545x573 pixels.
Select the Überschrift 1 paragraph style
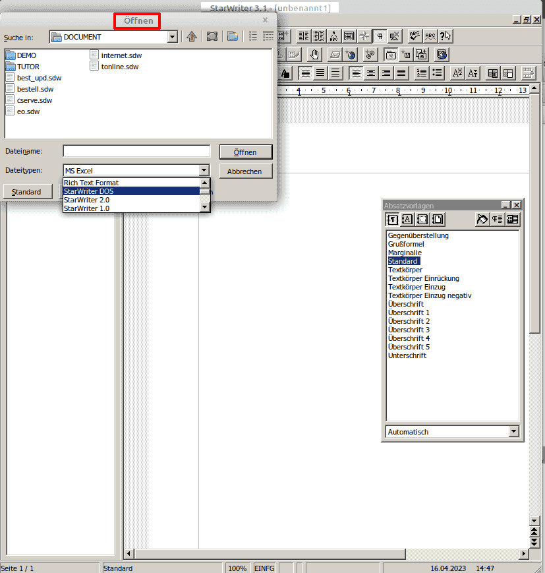tap(409, 313)
